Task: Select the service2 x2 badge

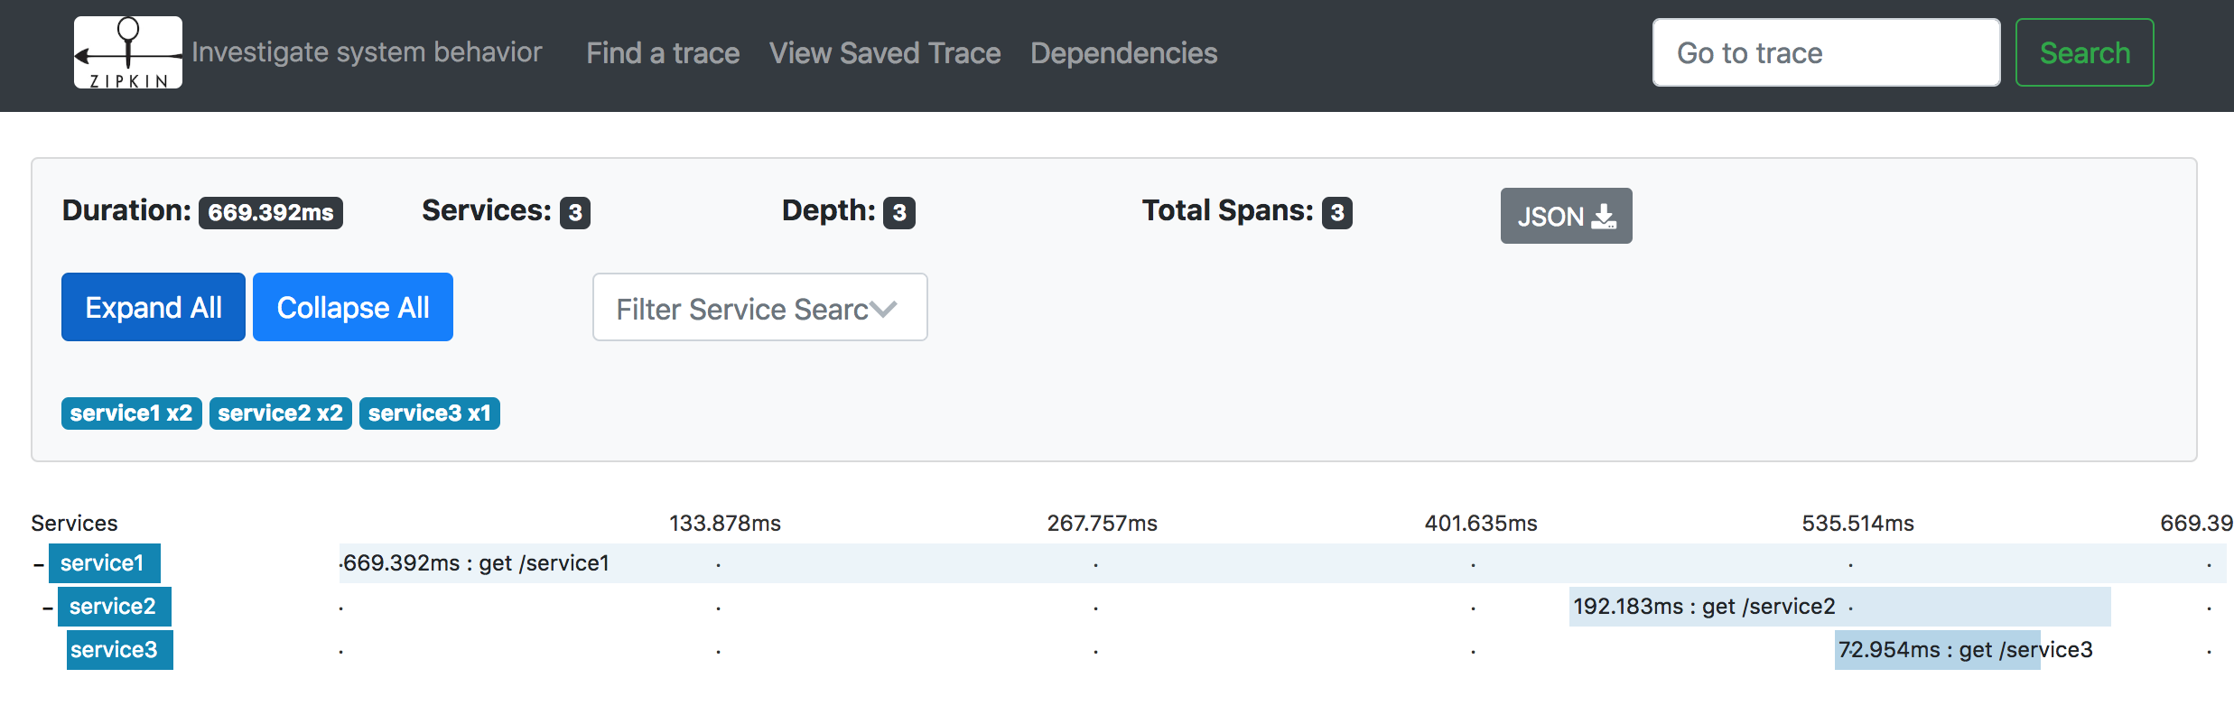Action: pos(281,413)
